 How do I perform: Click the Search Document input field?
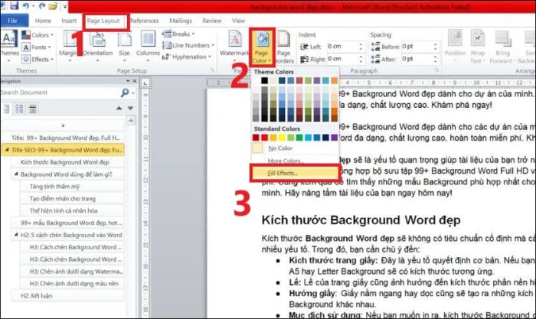tap(57, 93)
